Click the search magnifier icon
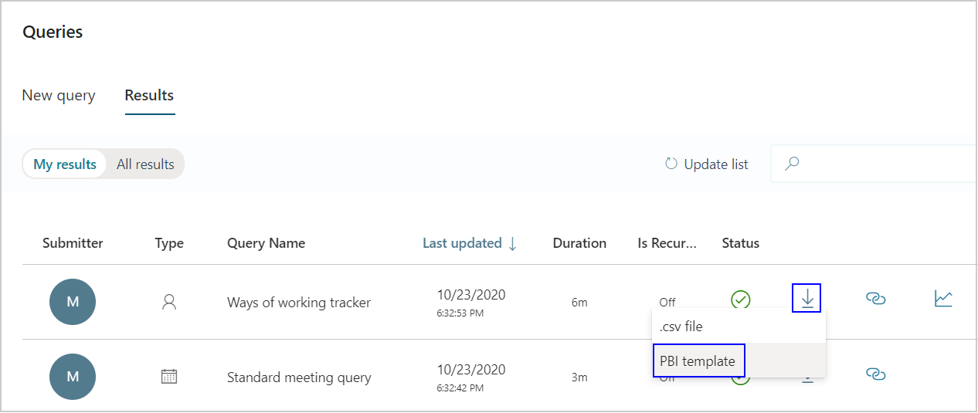Viewport: 978px width, 413px height. tap(792, 164)
